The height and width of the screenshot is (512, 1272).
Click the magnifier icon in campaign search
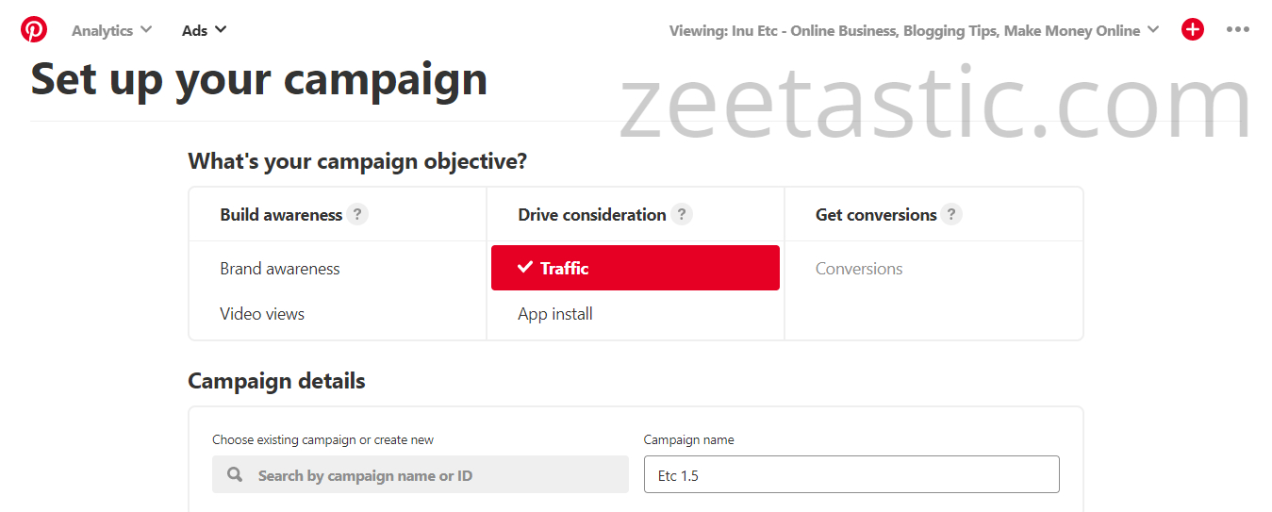pos(236,475)
